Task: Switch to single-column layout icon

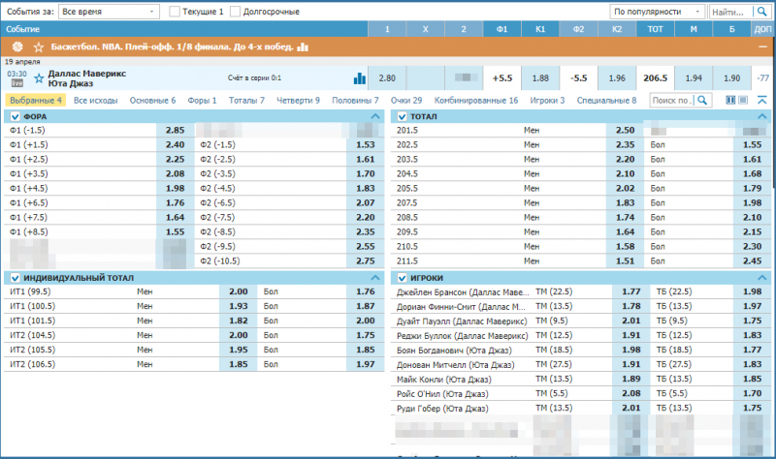Action: pyautogui.click(x=746, y=100)
